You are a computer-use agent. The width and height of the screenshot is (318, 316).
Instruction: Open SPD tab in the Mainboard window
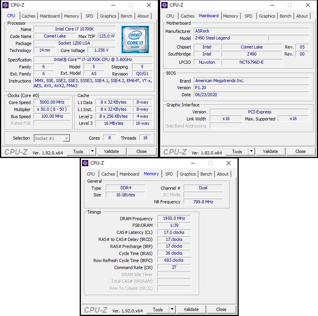(248, 16)
